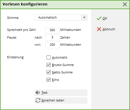The height and width of the screenshot is (110, 130).
Task: Disable the Netto-Summe checkbox
Action: click(49, 72)
